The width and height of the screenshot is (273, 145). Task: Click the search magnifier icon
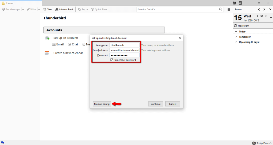pyautogui.click(x=220, y=9)
